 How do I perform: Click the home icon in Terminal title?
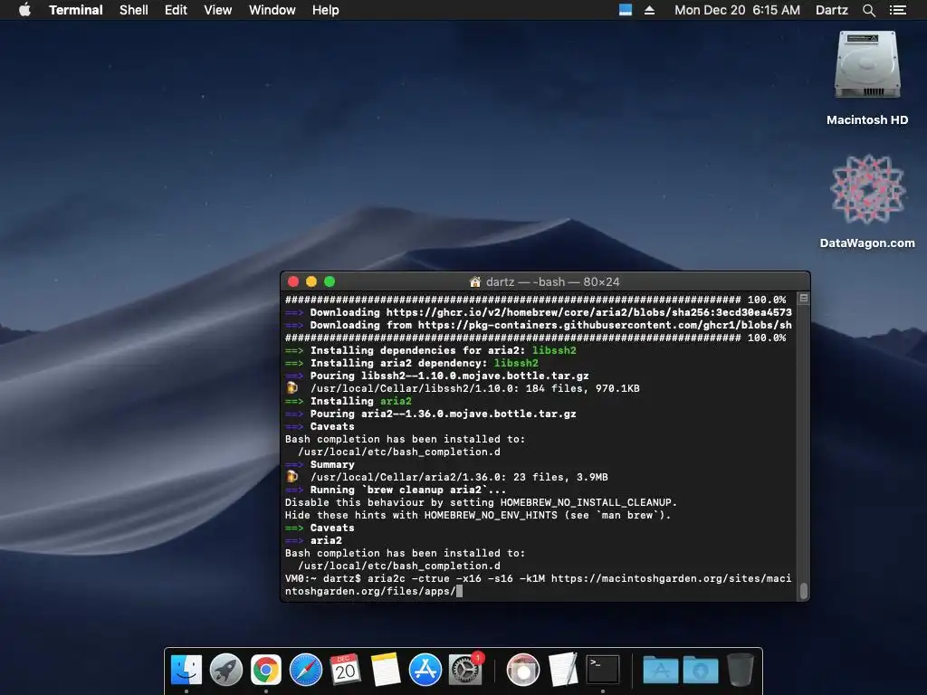[x=475, y=282]
